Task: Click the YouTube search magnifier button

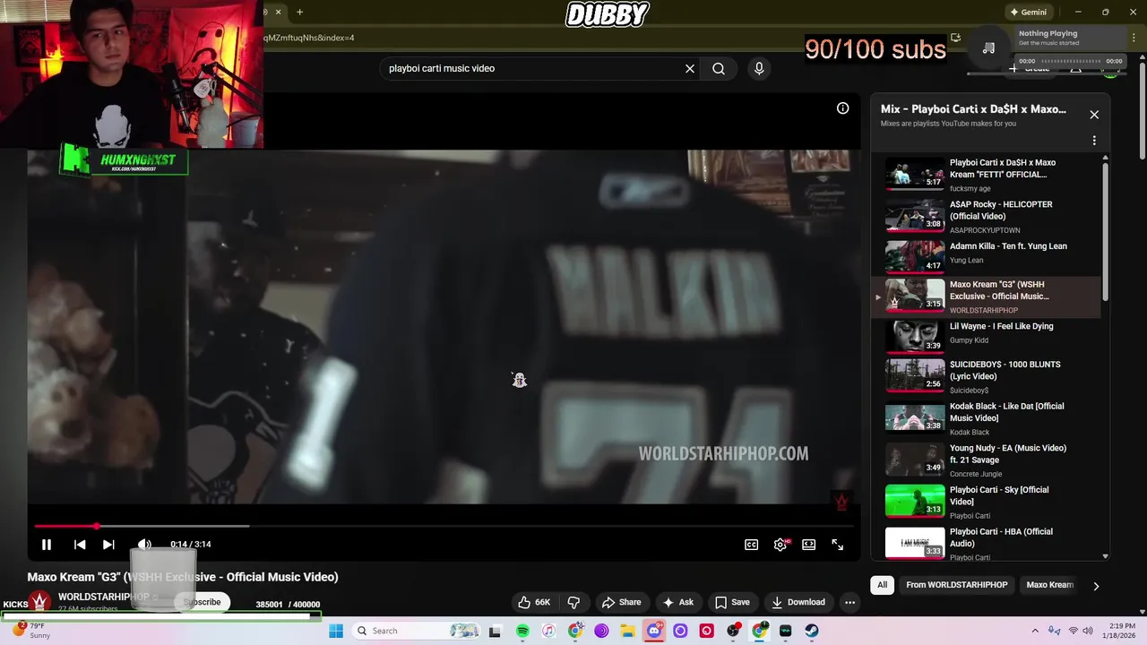Action: tap(719, 68)
